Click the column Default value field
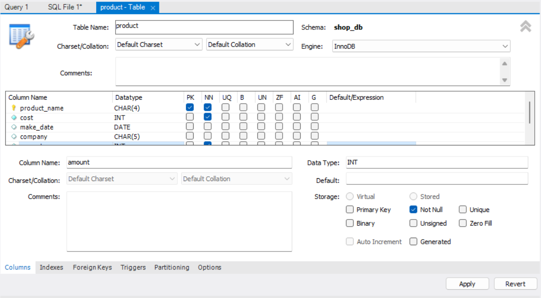Screen dimensions: 541x298 tap(437, 179)
